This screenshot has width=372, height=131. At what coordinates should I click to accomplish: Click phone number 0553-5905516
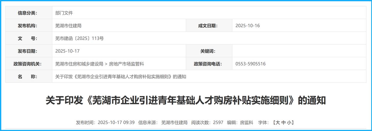coord(250,64)
